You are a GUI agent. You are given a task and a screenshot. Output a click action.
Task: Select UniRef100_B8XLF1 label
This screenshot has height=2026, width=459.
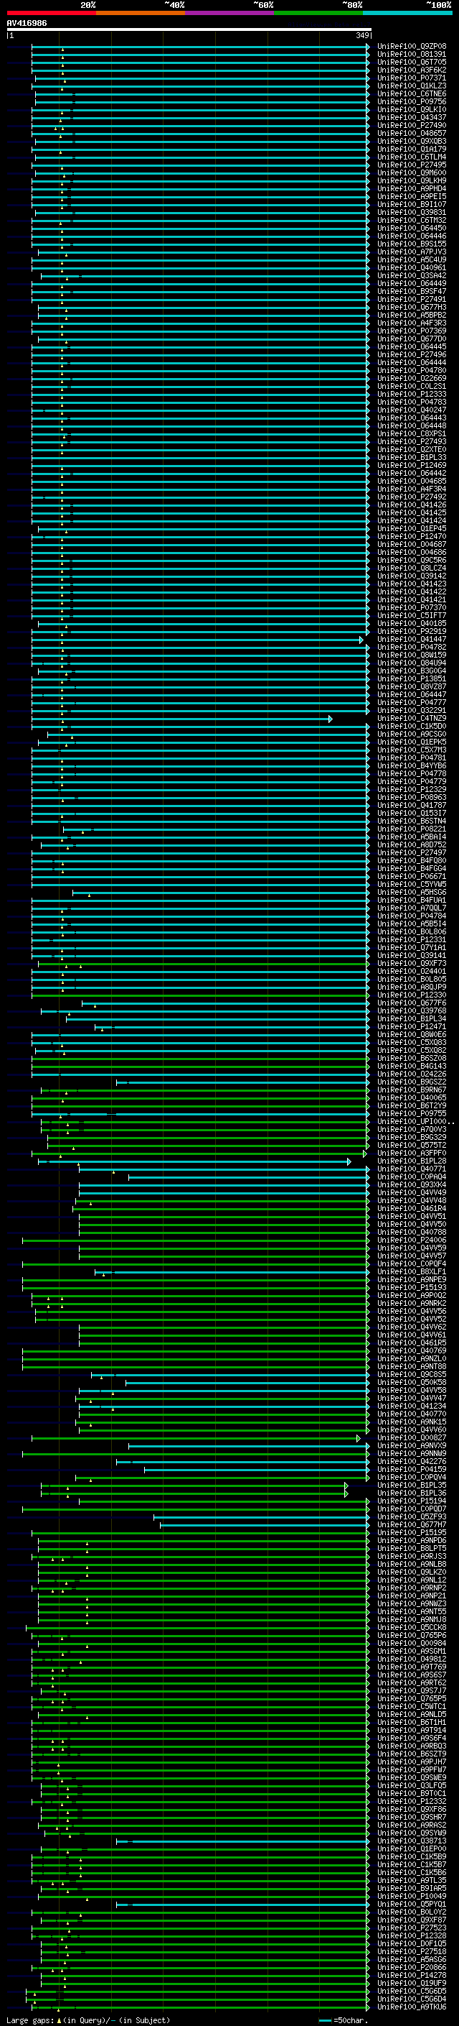pyautogui.click(x=412, y=1272)
